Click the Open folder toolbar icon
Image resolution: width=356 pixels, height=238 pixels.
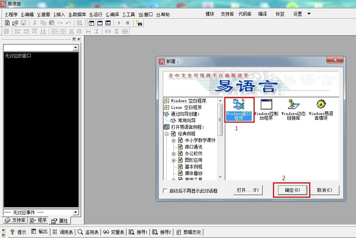coord(15,23)
